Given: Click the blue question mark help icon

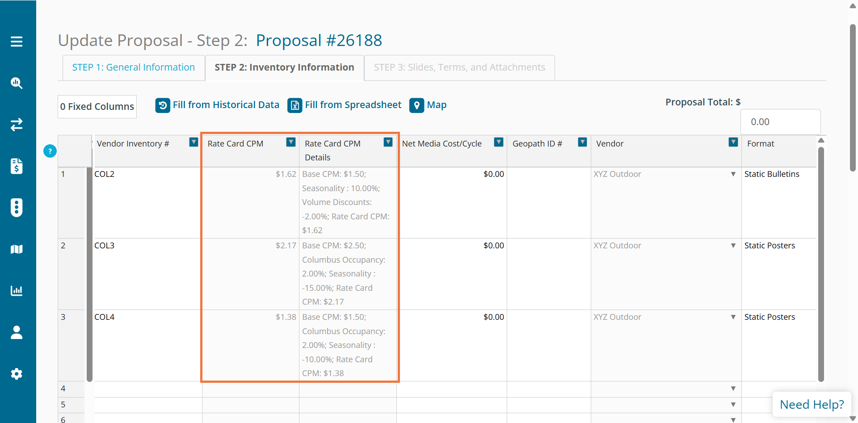Looking at the screenshot, I should coord(50,151).
